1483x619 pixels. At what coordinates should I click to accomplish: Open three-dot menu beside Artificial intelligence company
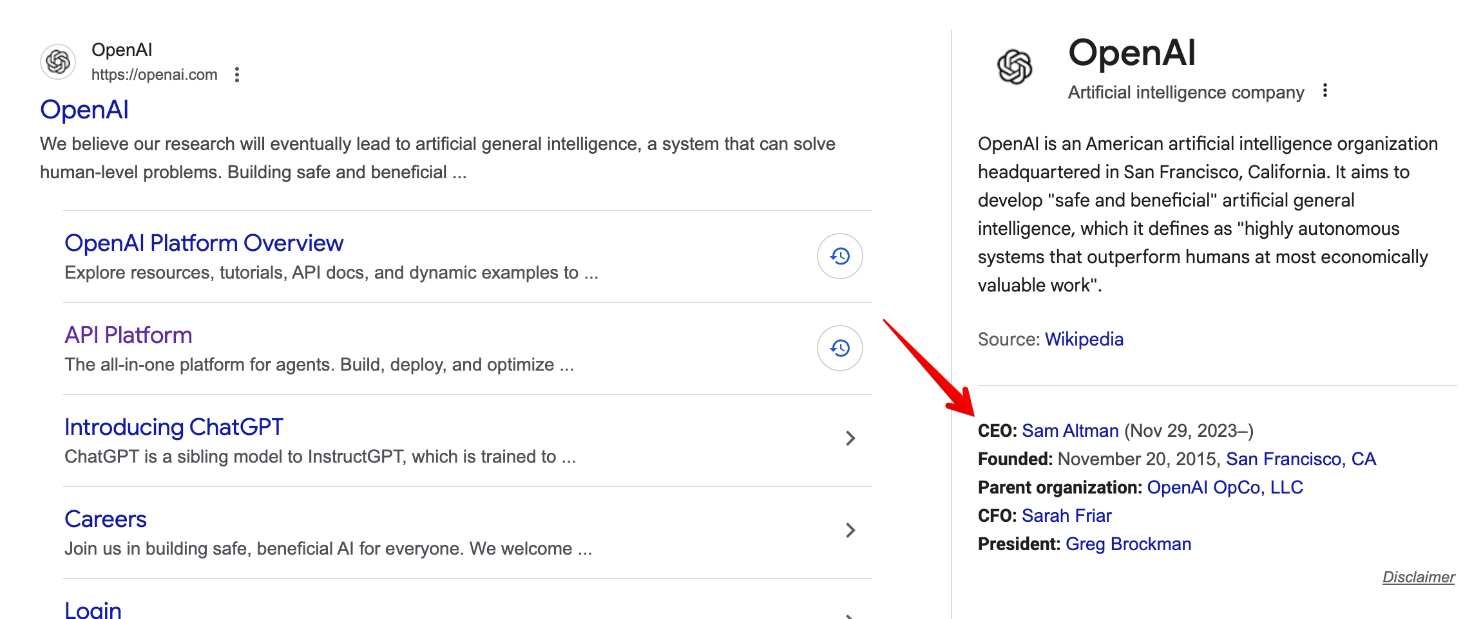(x=1325, y=91)
